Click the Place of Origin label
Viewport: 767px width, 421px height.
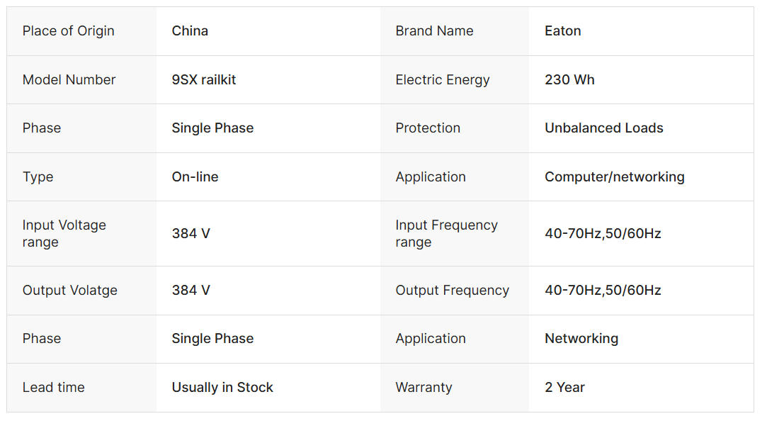coord(68,31)
